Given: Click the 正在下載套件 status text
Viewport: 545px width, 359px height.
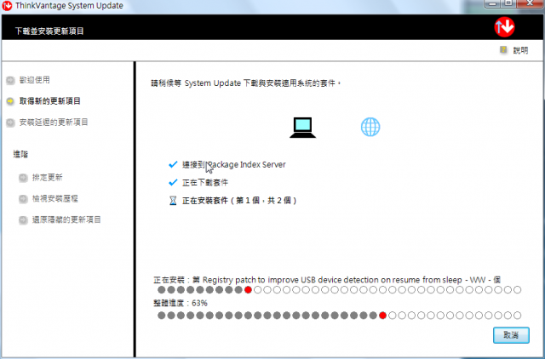Looking at the screenshot, I should click(x=205, y=182).
